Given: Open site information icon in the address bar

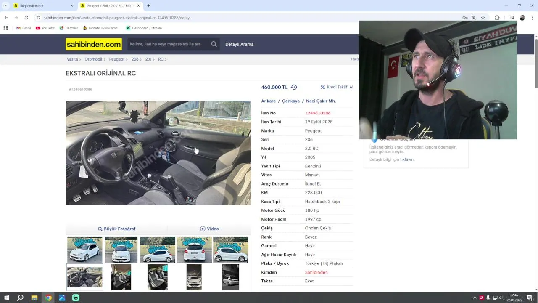Looking at the screenshot, I should 38,18.
